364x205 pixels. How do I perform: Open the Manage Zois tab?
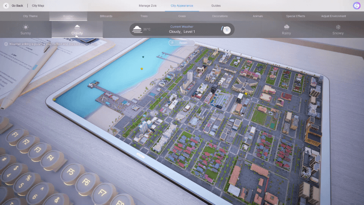pos(148,6)
